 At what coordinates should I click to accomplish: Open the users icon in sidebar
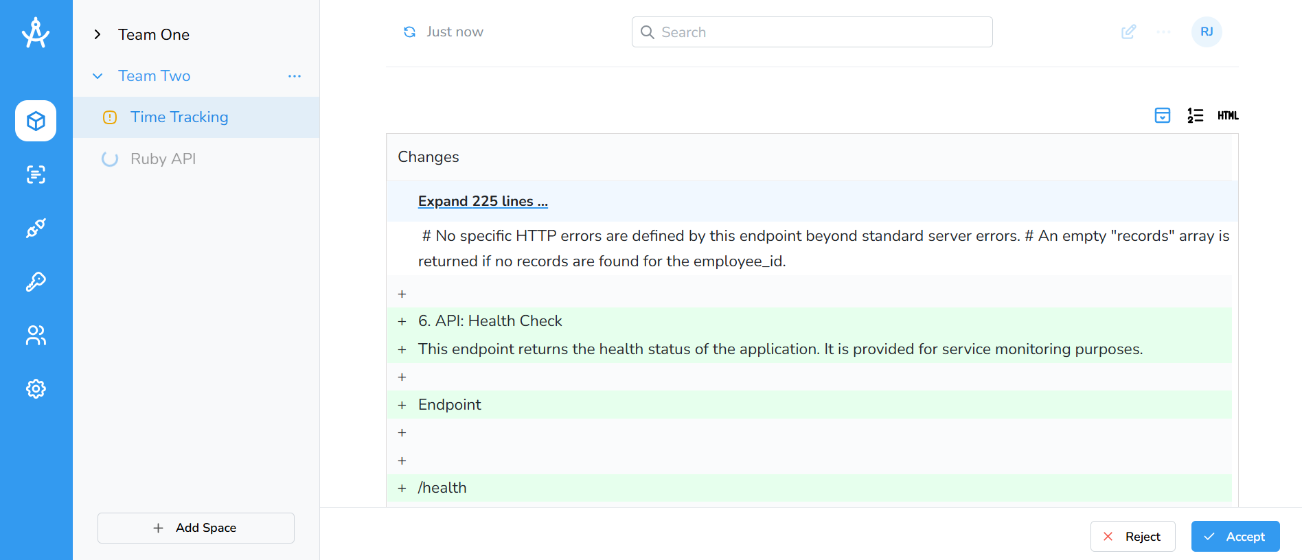(x=36, y=335)
